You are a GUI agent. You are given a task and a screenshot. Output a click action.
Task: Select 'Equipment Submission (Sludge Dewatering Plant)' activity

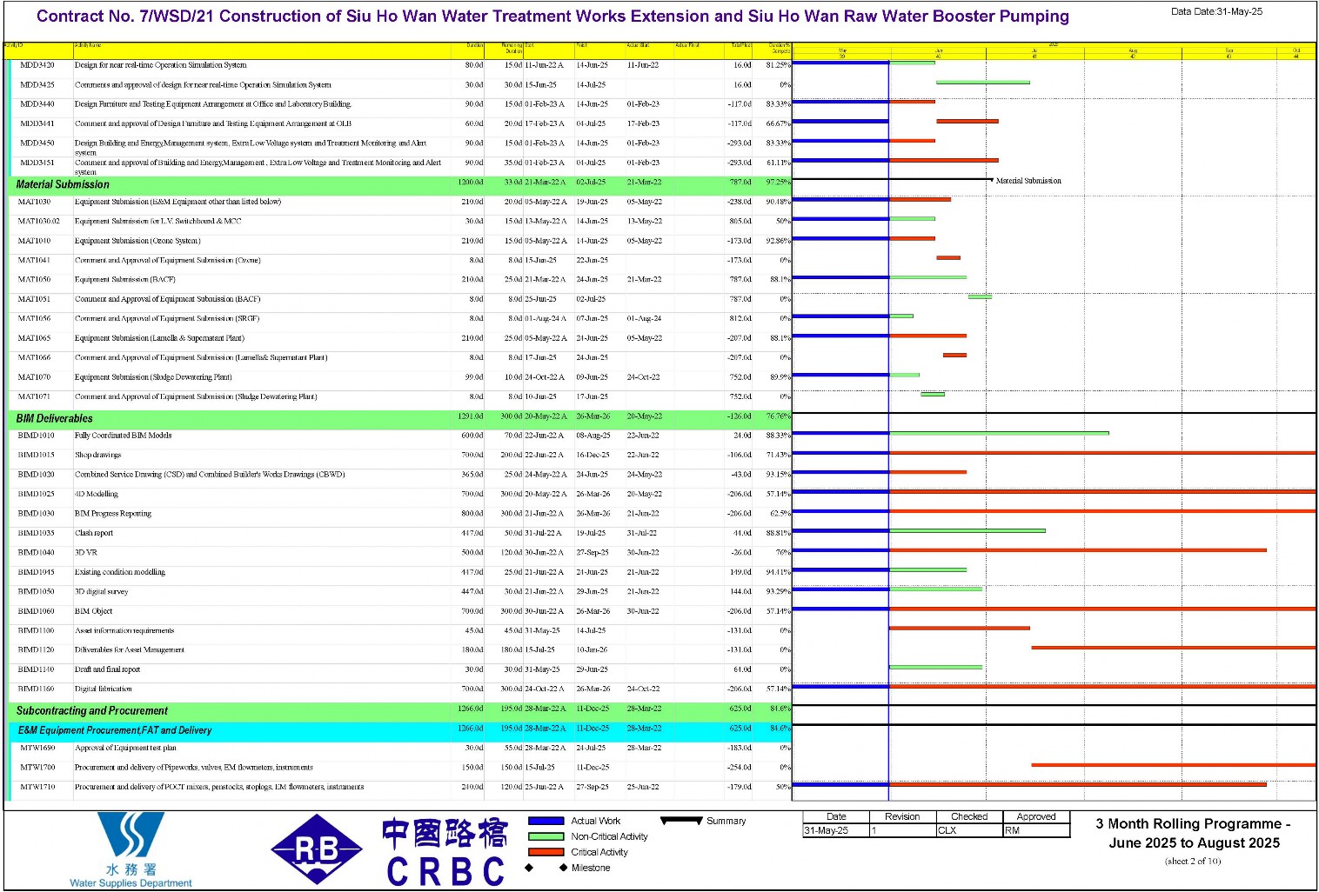click(153, 377)
